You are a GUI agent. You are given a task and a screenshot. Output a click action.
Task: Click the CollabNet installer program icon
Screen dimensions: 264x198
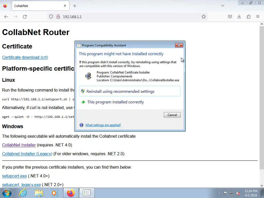click(x=88, y=76)
